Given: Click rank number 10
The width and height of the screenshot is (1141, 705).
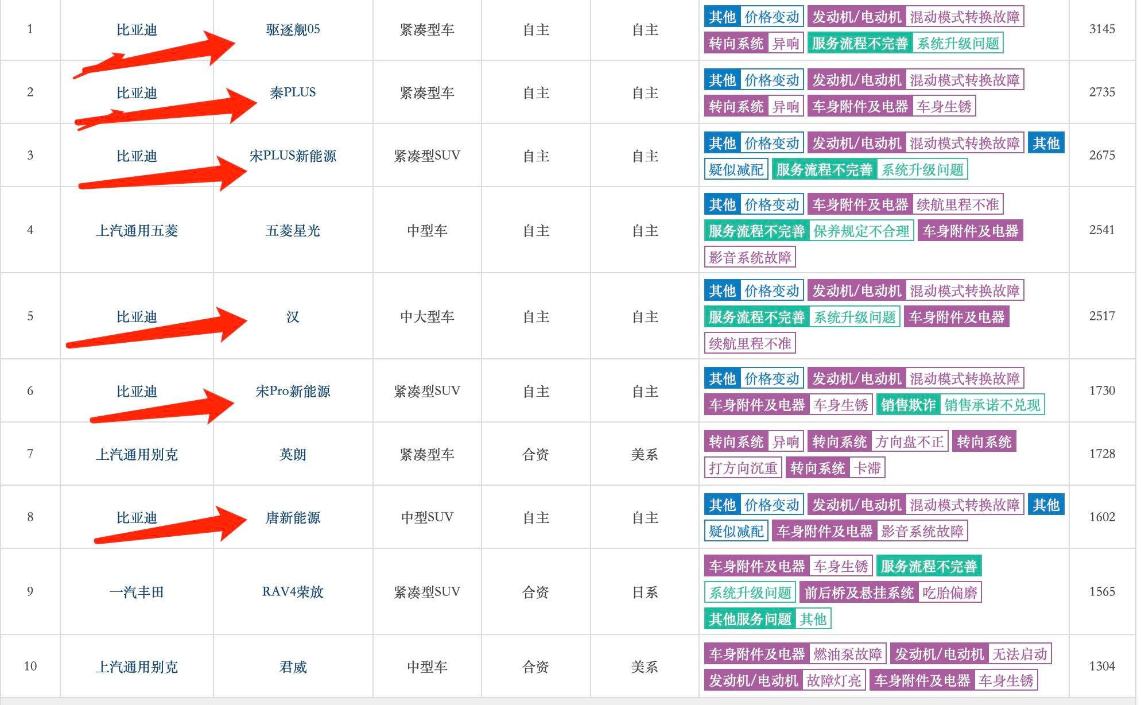Looking at the screenshot, I should pos(30,667).
